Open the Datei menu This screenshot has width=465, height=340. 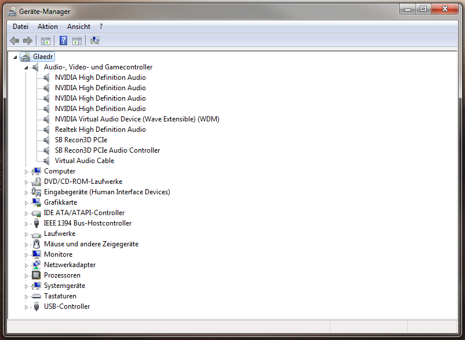point(20,27)
